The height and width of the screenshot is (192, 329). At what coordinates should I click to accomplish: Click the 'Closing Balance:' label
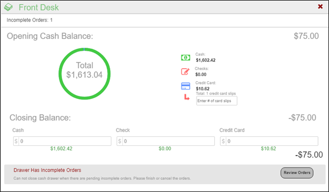40,118
